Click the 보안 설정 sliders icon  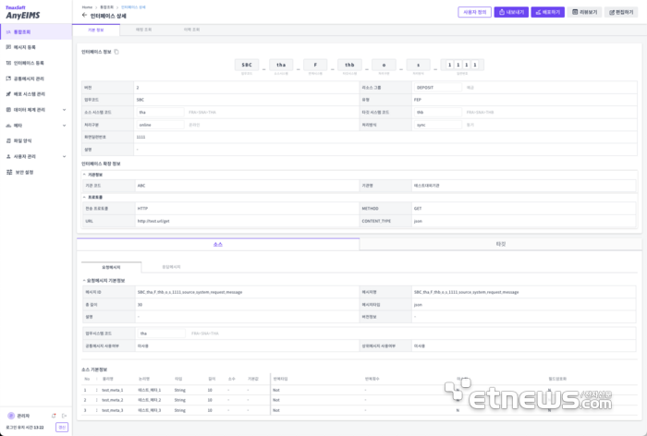(x=9, y=172)
